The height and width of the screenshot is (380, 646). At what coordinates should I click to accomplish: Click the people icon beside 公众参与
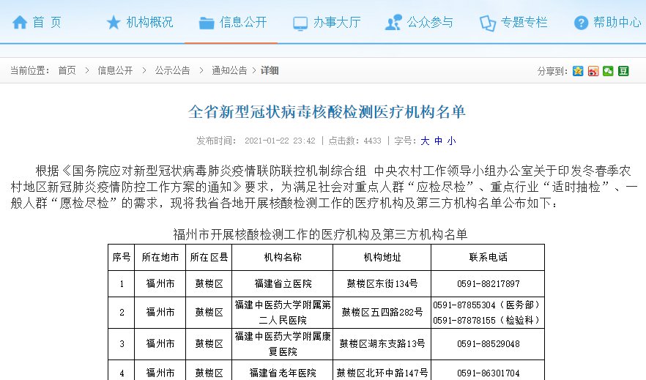[393, 22]
